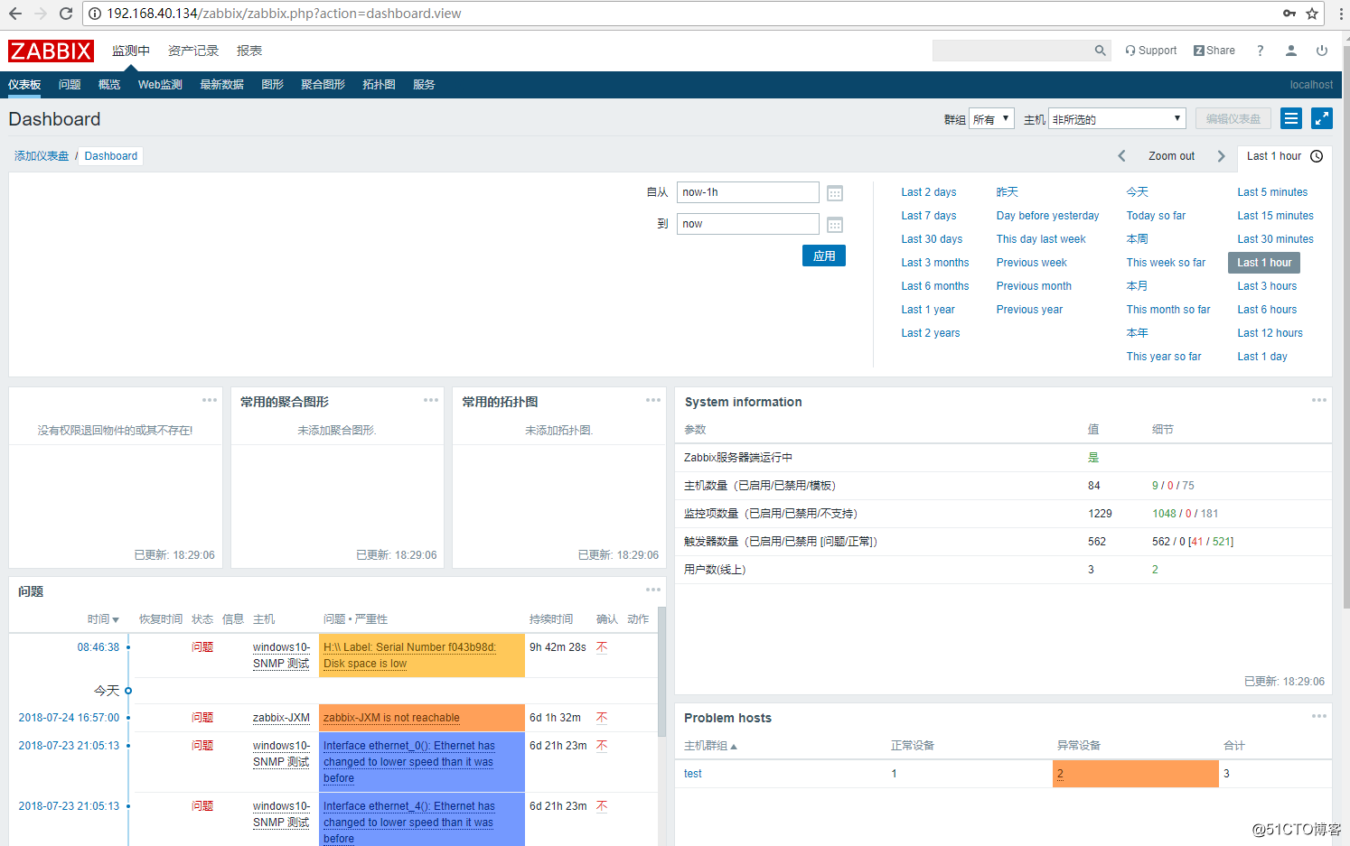
Task: Switch to the 聚合图形 submenu tab
Action: pos(323,85)
